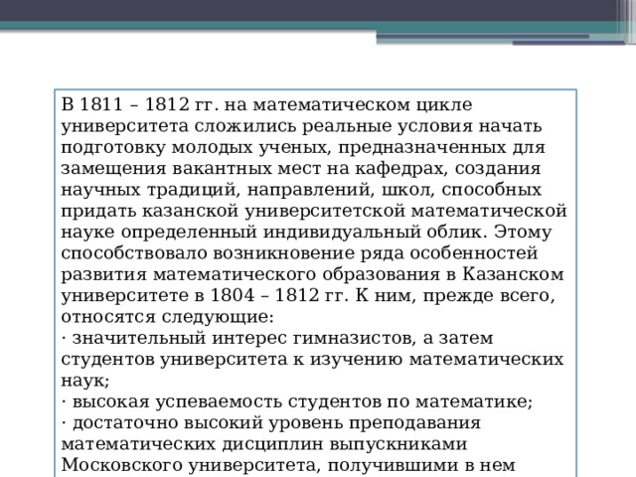The height and width of the screenshot is (477, 636).
Task: Click the line 'научных традиций, направлений, школ, способных'
Action: [301, 190]
